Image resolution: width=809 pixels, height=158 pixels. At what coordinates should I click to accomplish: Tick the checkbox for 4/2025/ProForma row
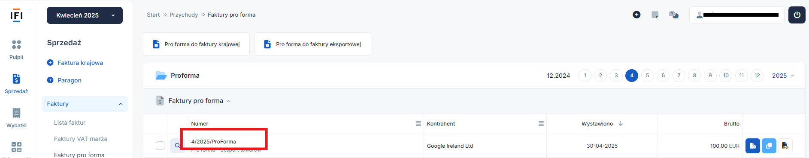160,146
